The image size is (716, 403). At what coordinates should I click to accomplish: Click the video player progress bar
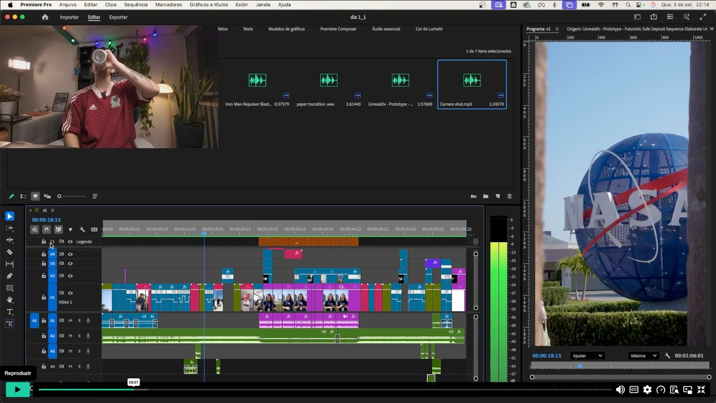coord(324,390)
